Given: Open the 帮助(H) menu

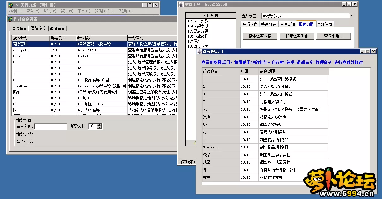Looking at the screenshot, I should point(126,11).
